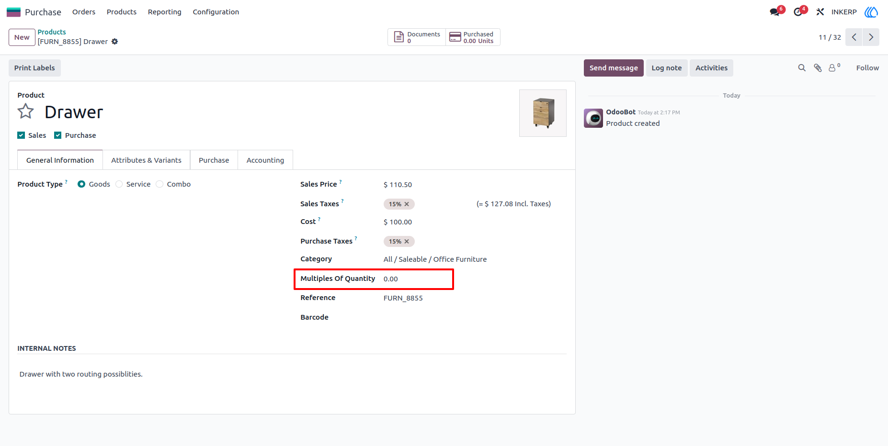Image resolution: width=888 pixels, height=446 pixels.
Task: Select the Service product type
Action: tap(119, 184)
